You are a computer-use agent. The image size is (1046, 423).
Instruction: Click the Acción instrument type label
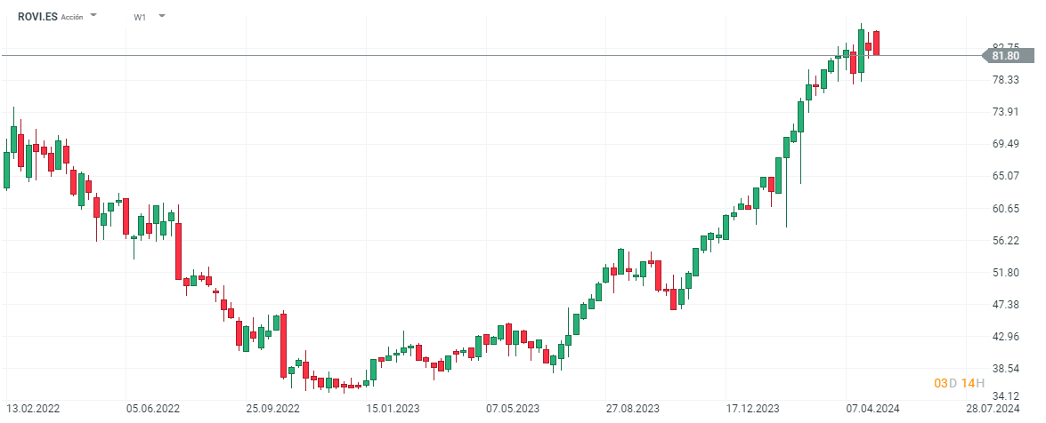click(x=73, y=17)
